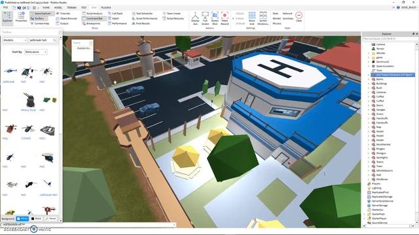Show Render stats
Screen dimensions: 419x235
(x=276, y=18)
